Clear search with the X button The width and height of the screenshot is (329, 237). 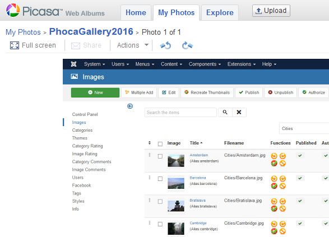(239, 113)
